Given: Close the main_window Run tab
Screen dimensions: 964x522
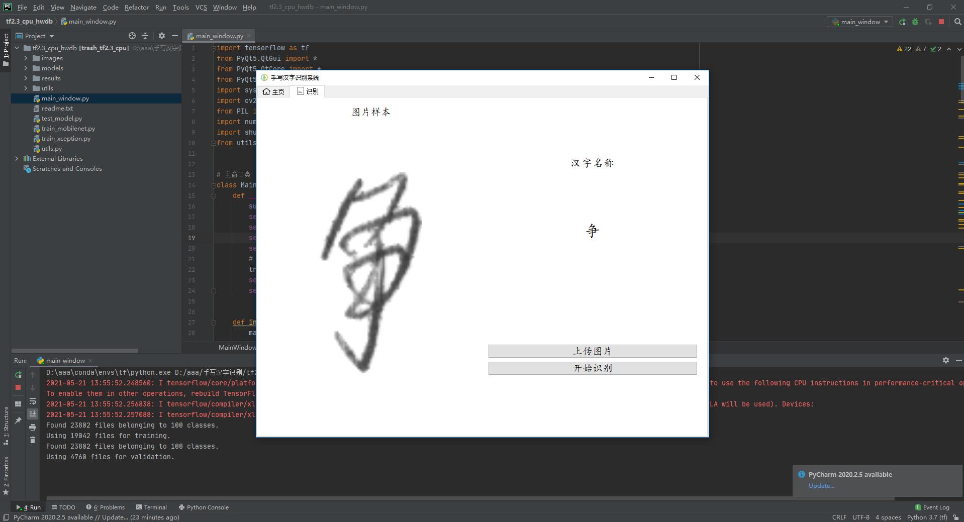Looking at the screenshot, I should [x=90, y=360].
